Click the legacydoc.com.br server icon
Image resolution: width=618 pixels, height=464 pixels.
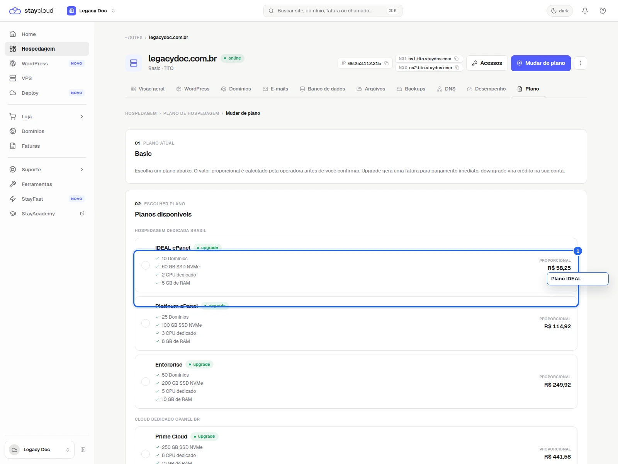[134, 63]
